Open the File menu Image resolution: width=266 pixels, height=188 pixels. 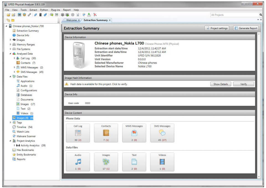[x=7, y=10]
